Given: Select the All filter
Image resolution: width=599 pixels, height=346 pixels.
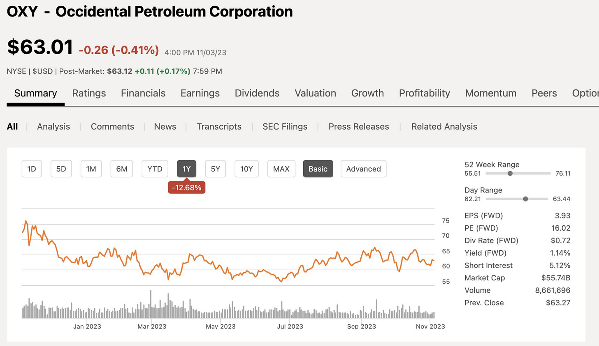Looking at the screenshot, I should tap(12, 126).
